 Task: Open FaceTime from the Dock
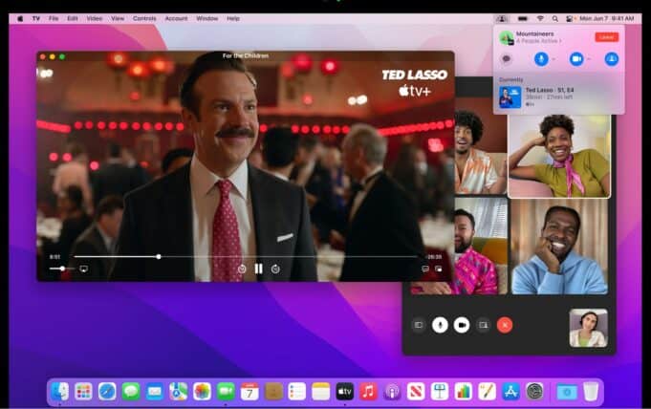[226, 391]
